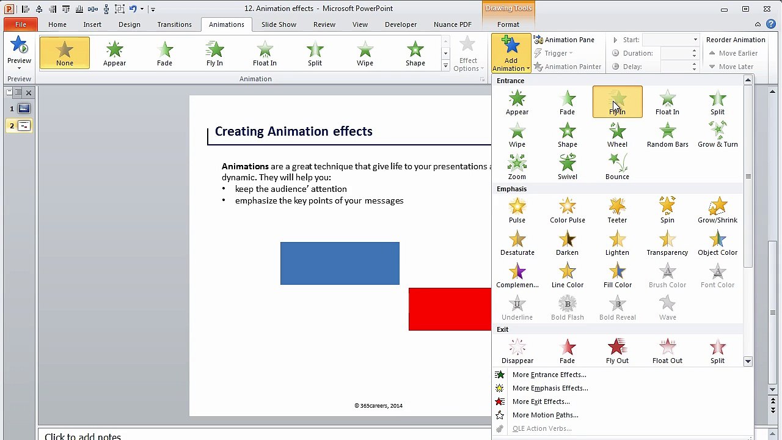Pick Wipe in ribbon animation gallery
The width and height of the screenshot is (782, 440).
(365, 53)
